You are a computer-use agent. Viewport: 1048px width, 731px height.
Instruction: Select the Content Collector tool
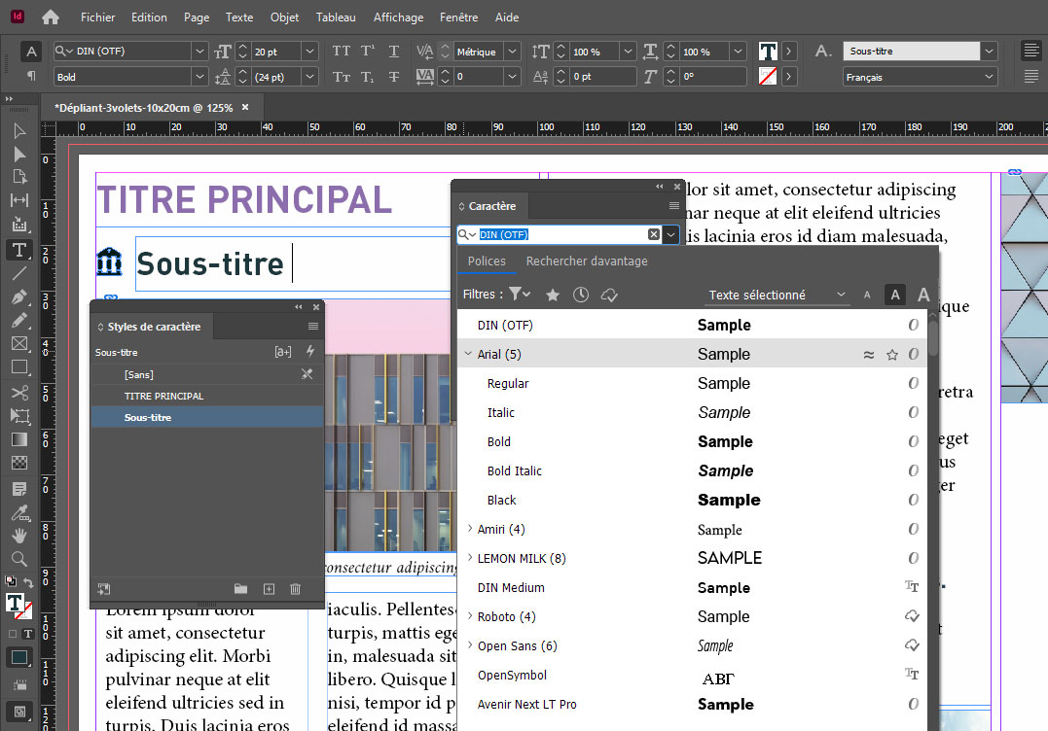pos(19,225)
